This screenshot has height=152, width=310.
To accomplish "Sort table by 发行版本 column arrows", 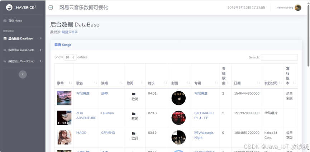I will pos(294,83).
